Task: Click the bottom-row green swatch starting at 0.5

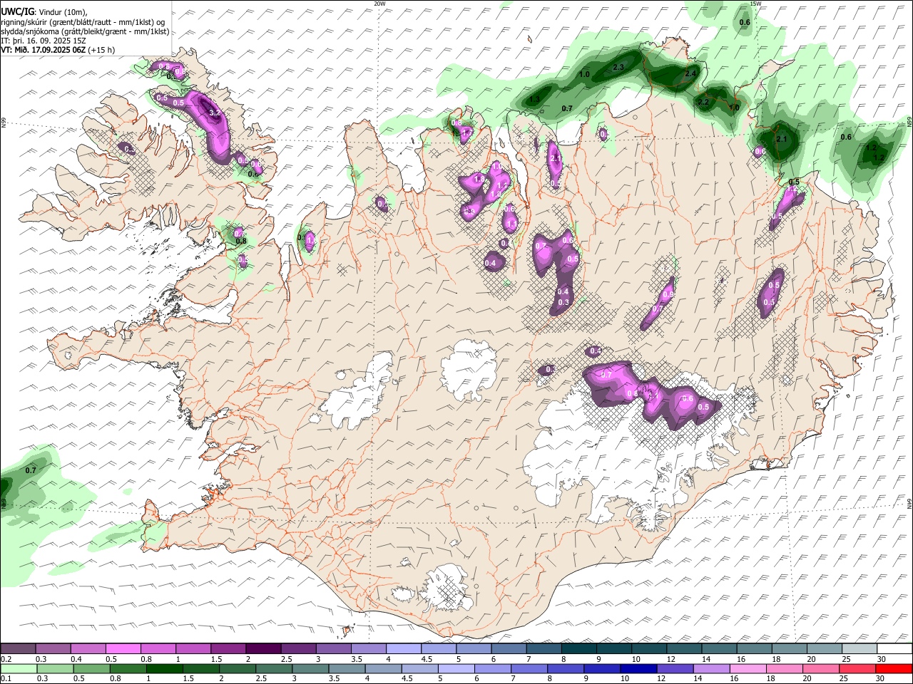Action: click(x=92, y=669)
